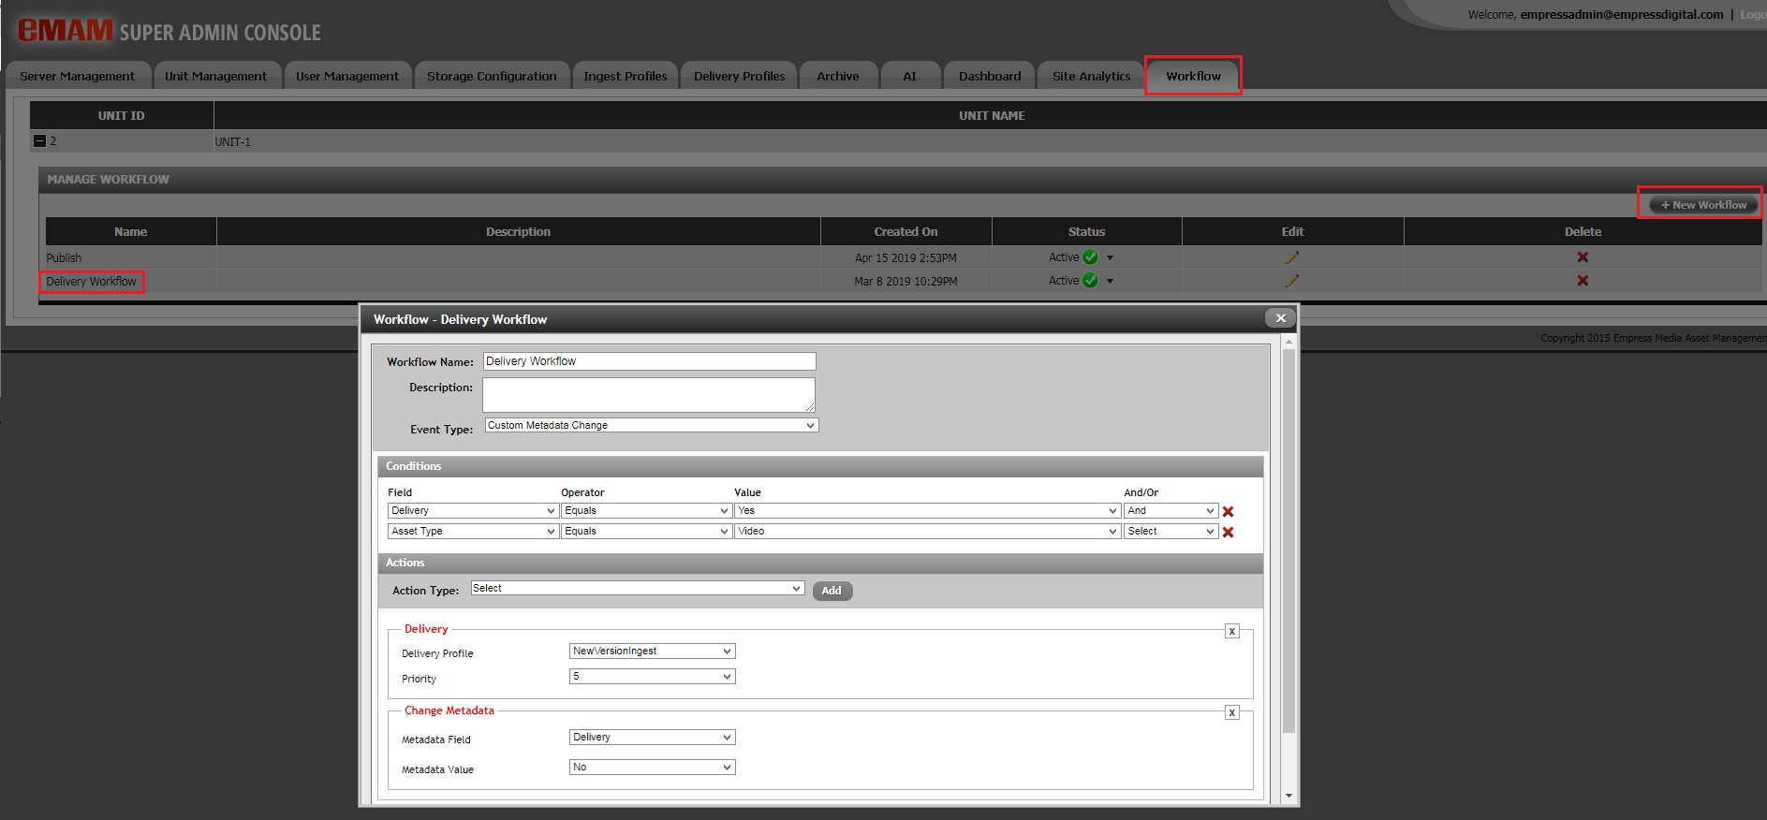The image size is (1767, 820).
Task: Remove the Asset Type condition row
Action: point(1228,533)
